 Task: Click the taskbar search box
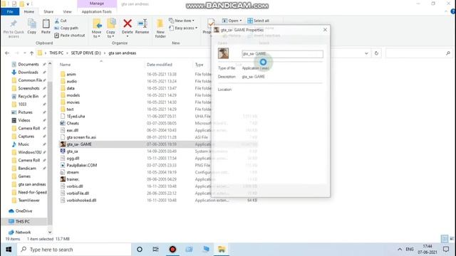click(74, 250)
